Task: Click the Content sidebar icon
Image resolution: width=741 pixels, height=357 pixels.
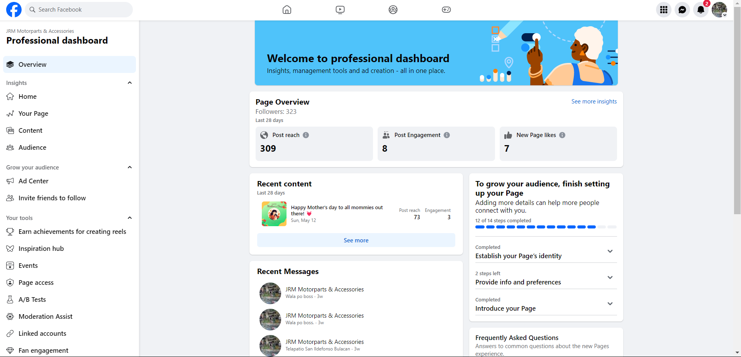Action: pyautogui.click(x=10, y=130)
